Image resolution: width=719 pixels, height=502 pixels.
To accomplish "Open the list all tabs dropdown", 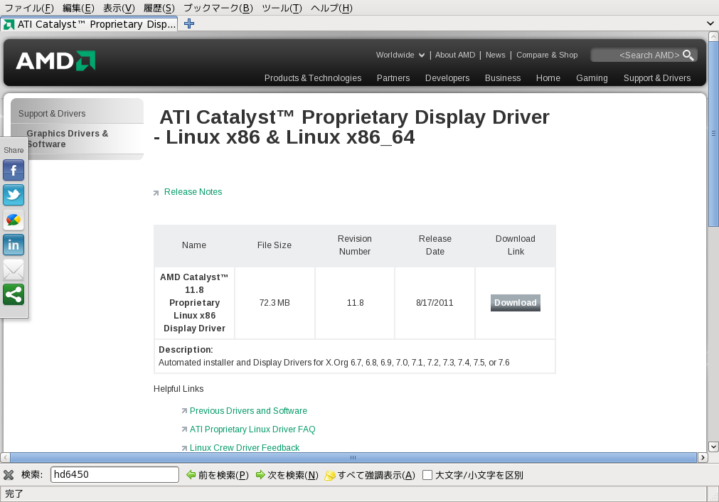I will point(710,23).
